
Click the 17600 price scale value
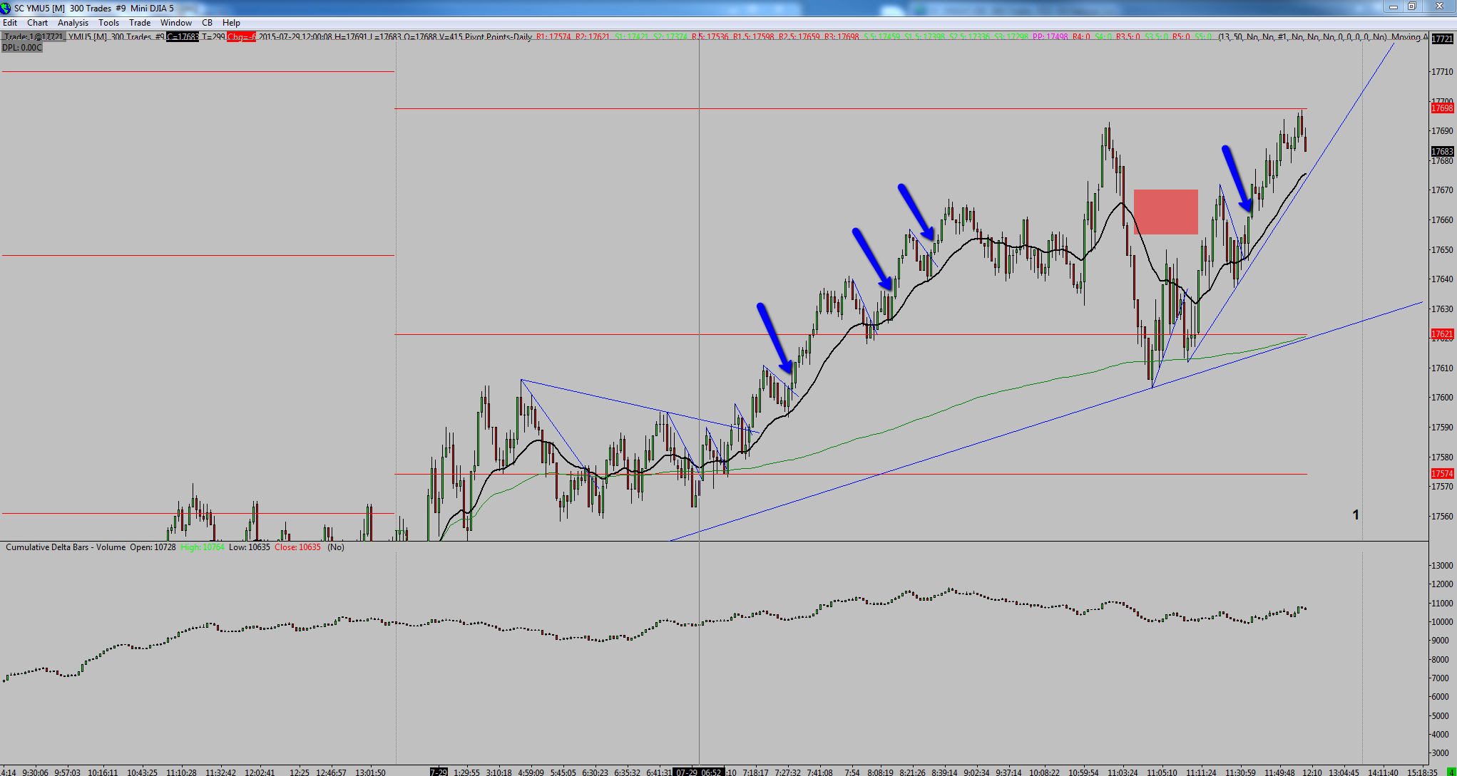point(1442,398)
